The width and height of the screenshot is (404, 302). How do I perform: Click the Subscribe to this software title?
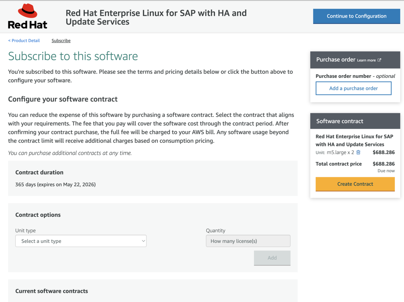tap(73, 56)
